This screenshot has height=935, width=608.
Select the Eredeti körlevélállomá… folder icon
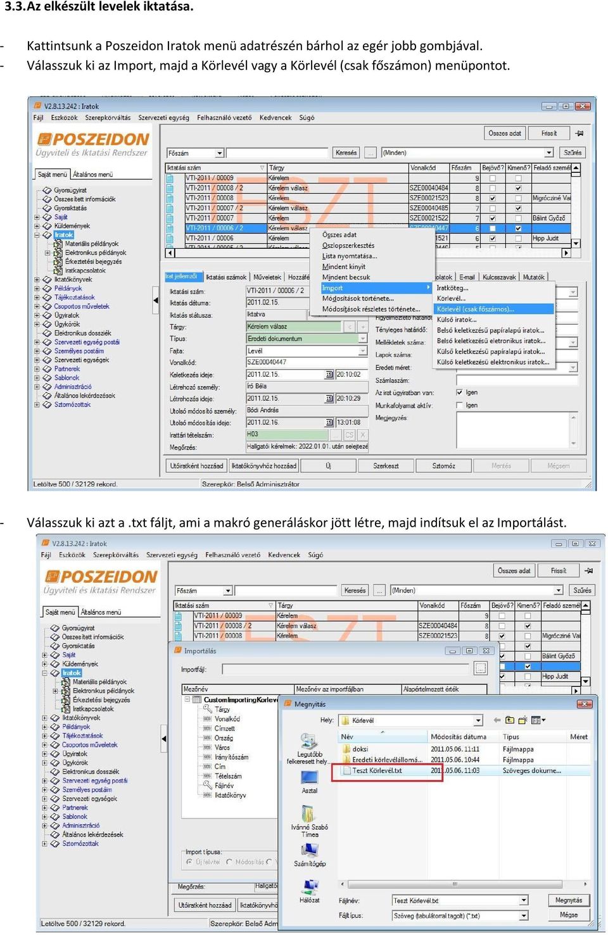[346, 760]
